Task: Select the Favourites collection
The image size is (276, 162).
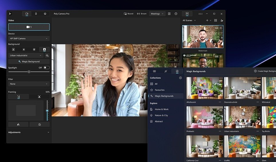Action: (166, 90)
